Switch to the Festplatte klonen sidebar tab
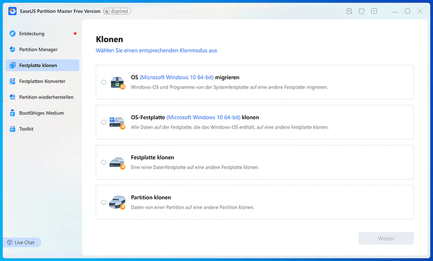 [x=42, y=65]
